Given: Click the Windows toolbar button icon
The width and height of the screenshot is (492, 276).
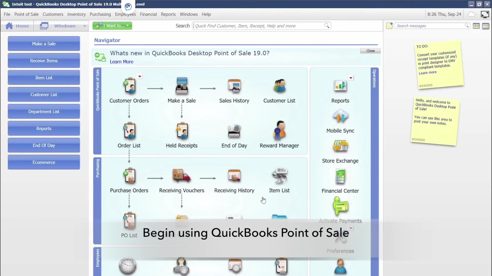Looking at the screenshot, I should coord(44,26).
